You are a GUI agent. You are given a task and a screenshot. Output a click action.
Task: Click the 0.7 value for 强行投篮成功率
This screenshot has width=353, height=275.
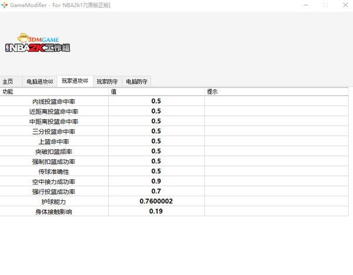156,191
